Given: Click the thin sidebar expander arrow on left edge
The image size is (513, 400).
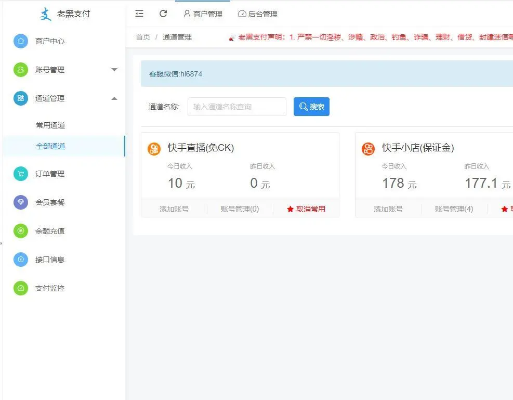Looking at the screenshot, I should (2, 242).
